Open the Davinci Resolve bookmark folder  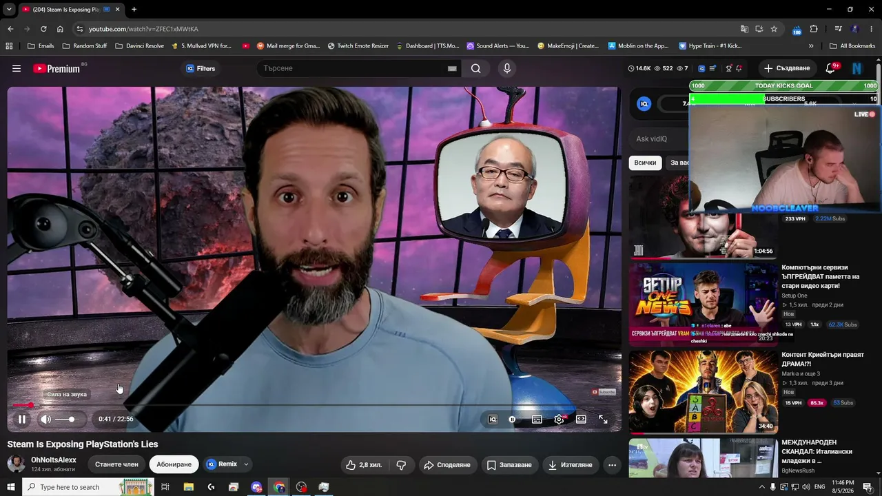pyautogui.click(x=139, y=46)
